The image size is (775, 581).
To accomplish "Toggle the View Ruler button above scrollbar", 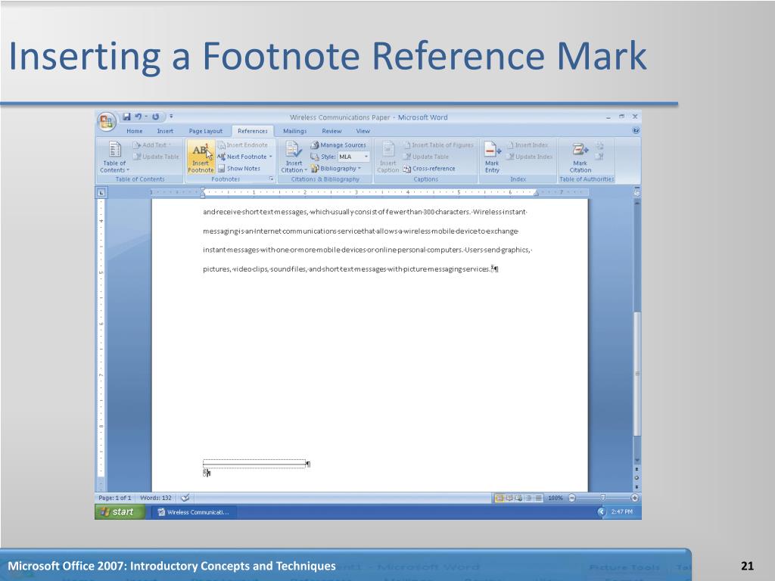I will pyautogui.click(x=636, y=192).
